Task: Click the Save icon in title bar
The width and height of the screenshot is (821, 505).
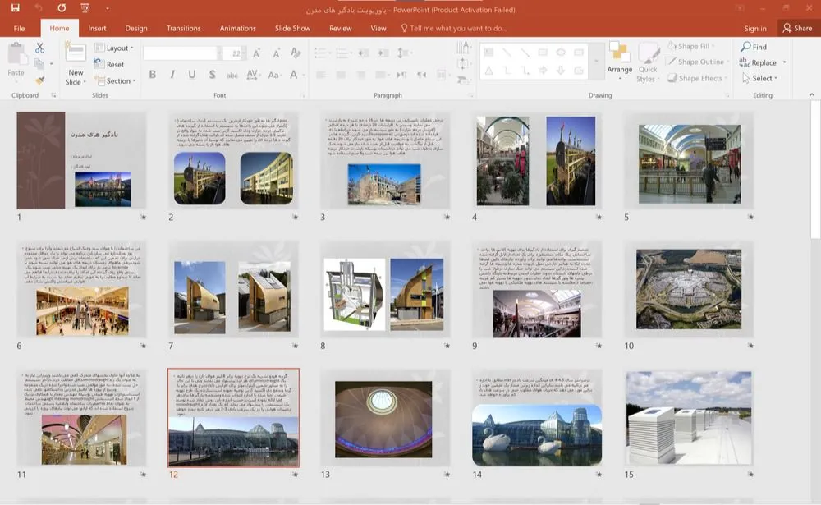Action: click(x=15, y=8)
